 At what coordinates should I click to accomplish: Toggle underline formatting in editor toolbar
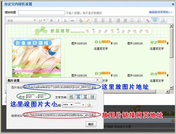pyautogui.click(x=65, y=21)
